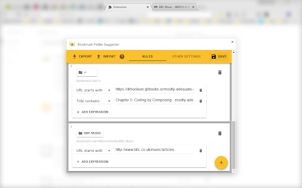Open URL starts with dropdown in rule 4
302x188 pixels.
[x=93, y=90]
